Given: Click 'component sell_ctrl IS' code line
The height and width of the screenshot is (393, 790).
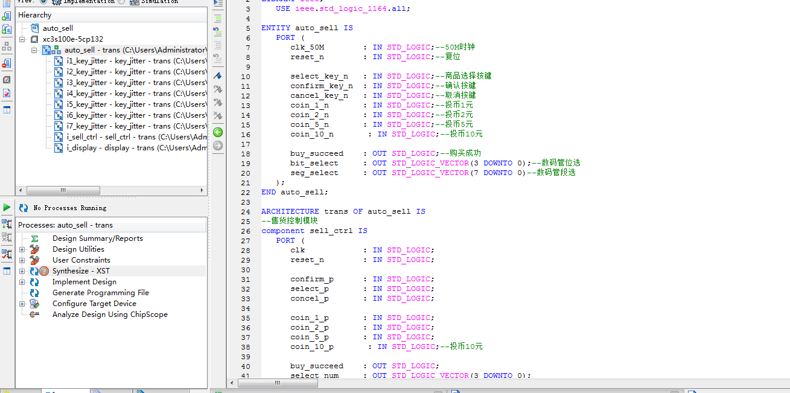Looking at the screenshot, I should coord(314,231).
